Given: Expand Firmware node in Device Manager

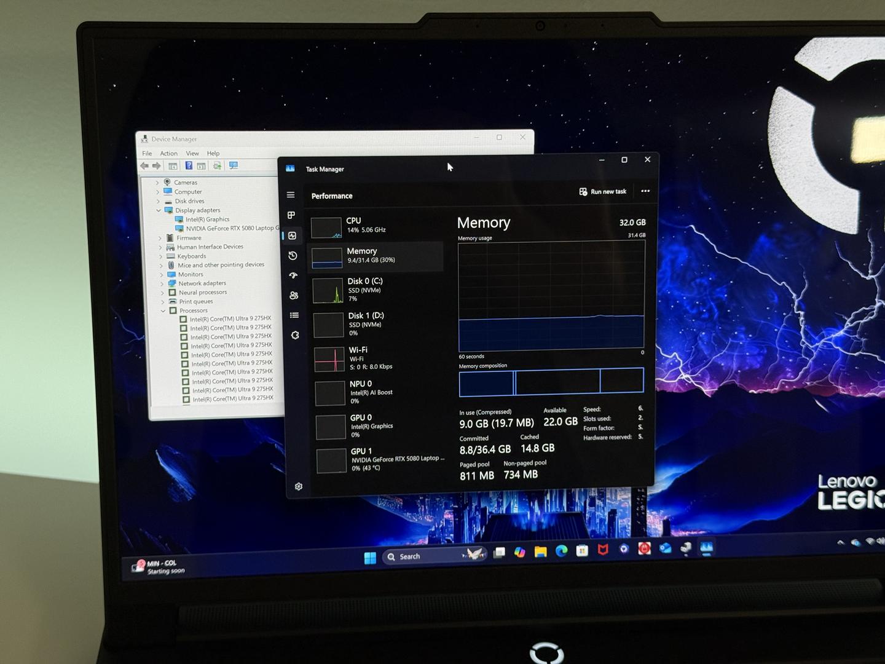Looking at the screenshot, I should [160, 238].
